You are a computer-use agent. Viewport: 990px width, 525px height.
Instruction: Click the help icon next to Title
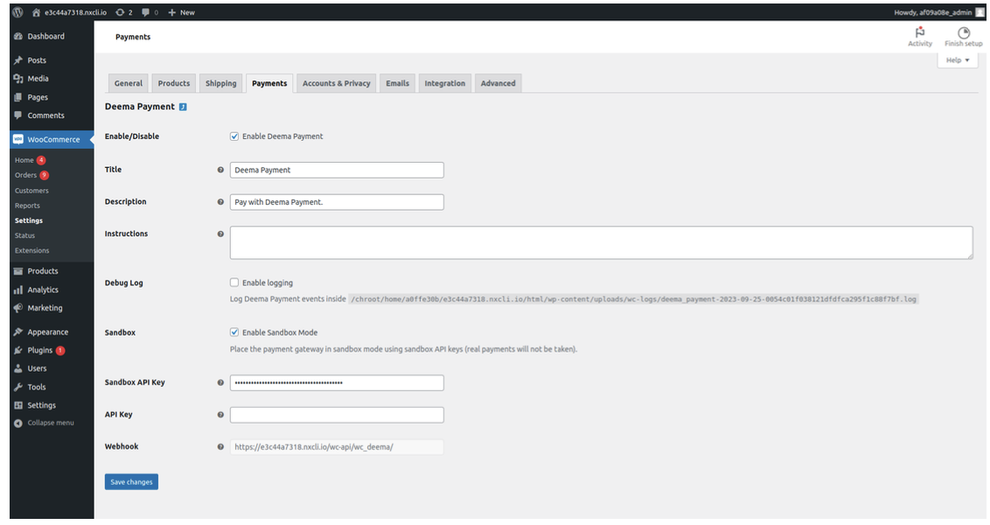click(220, 170)
